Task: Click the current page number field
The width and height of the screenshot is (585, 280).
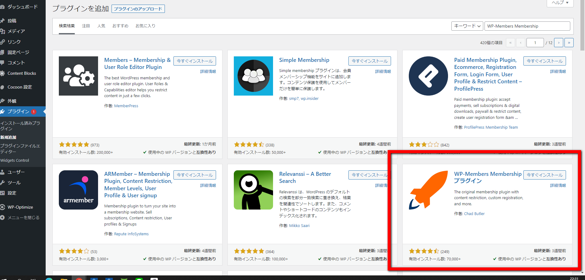Action: (535, 43)
